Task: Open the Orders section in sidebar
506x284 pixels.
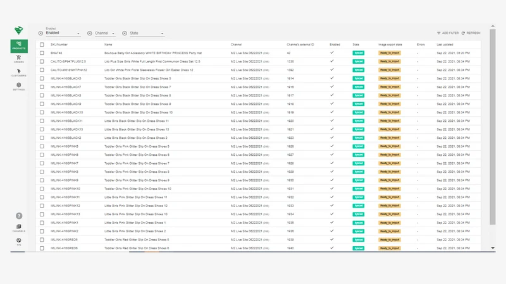Action: pos(19,59)
